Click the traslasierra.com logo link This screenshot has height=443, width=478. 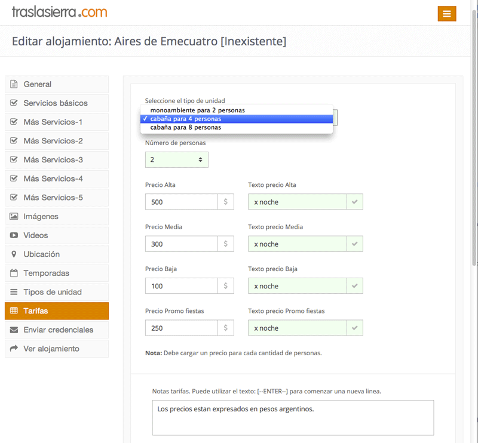pos(59,12)
